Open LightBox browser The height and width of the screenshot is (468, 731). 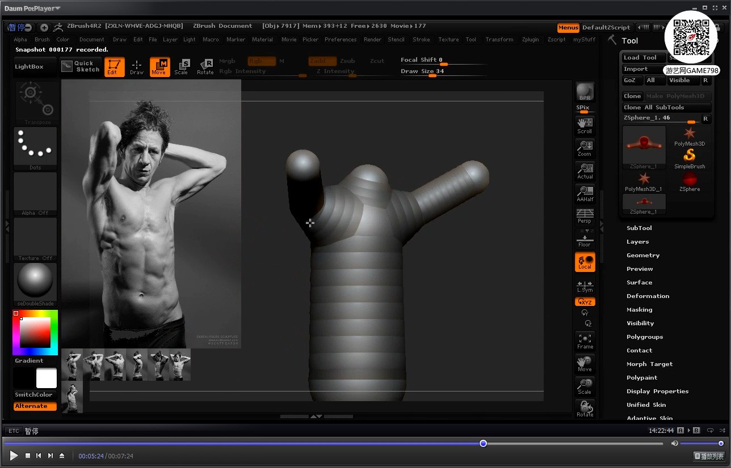coord(35,67)
